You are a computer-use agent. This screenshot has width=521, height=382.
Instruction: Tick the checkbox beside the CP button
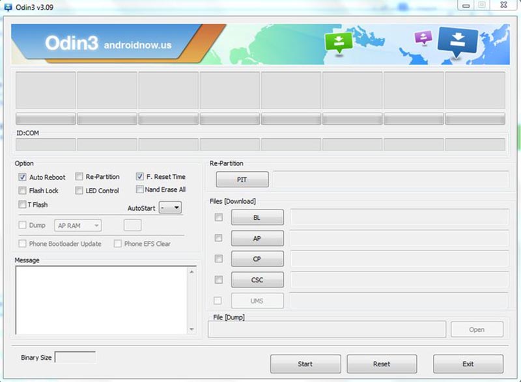[219, 258]
